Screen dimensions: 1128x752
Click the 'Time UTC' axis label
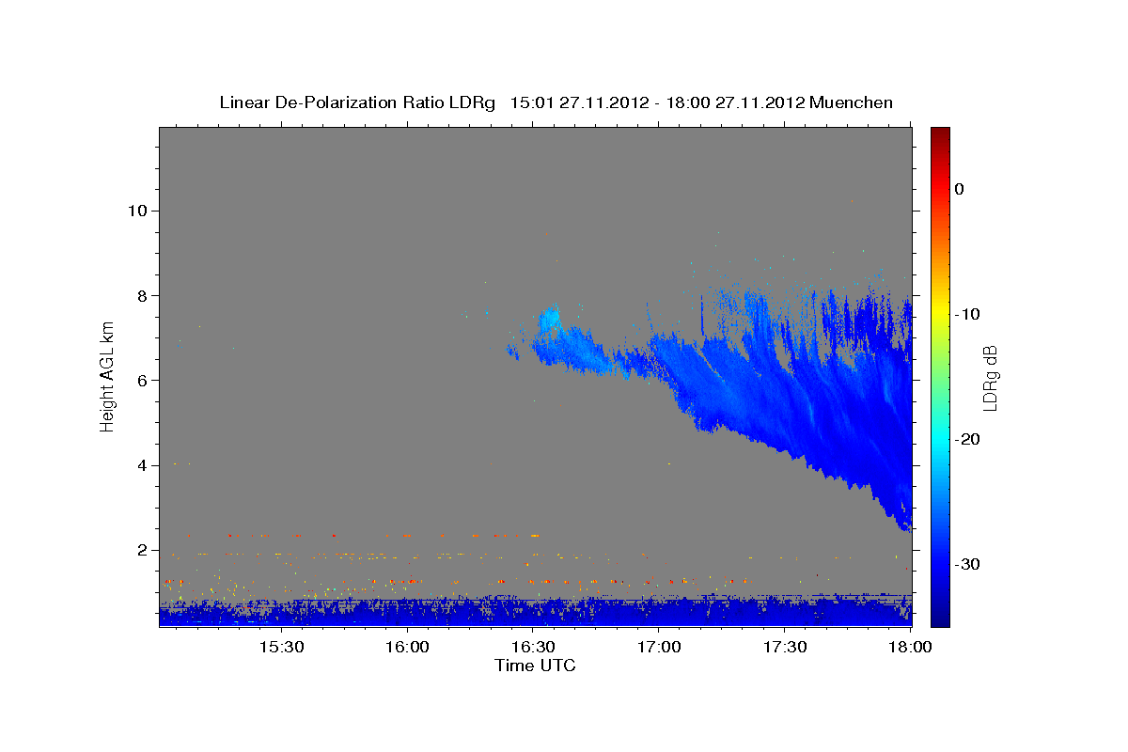(x=535, y=666)
